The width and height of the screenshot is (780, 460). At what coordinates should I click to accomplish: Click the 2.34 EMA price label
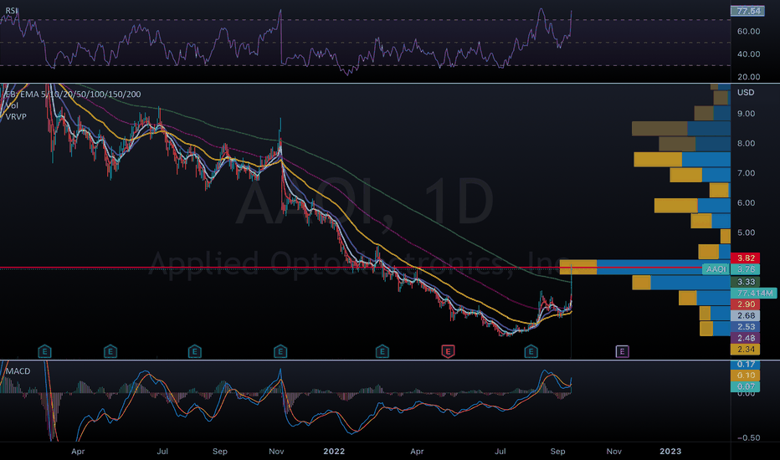point(745,349)
